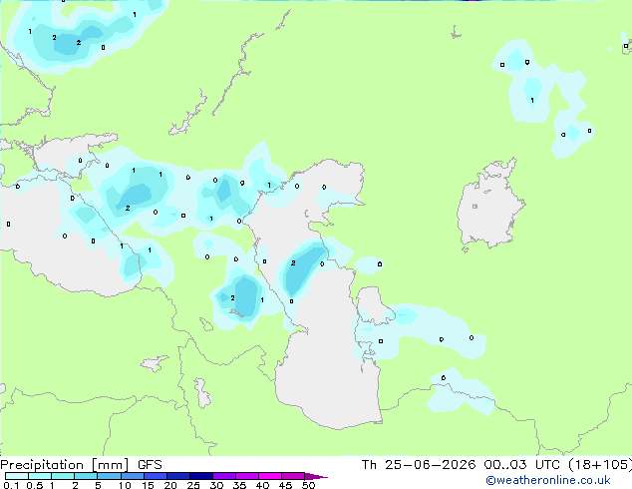Pick the 1–2 mm legend color box
The height and width of the screenshot is (489, 632).
pos(63,476)
